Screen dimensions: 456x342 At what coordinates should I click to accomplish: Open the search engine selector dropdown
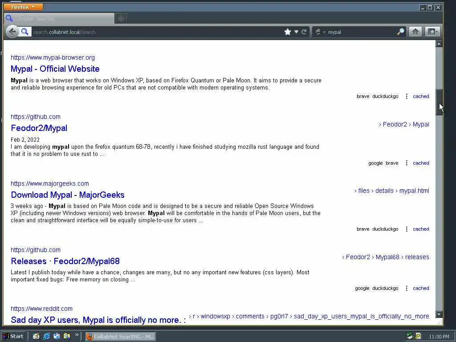(320, 32)
